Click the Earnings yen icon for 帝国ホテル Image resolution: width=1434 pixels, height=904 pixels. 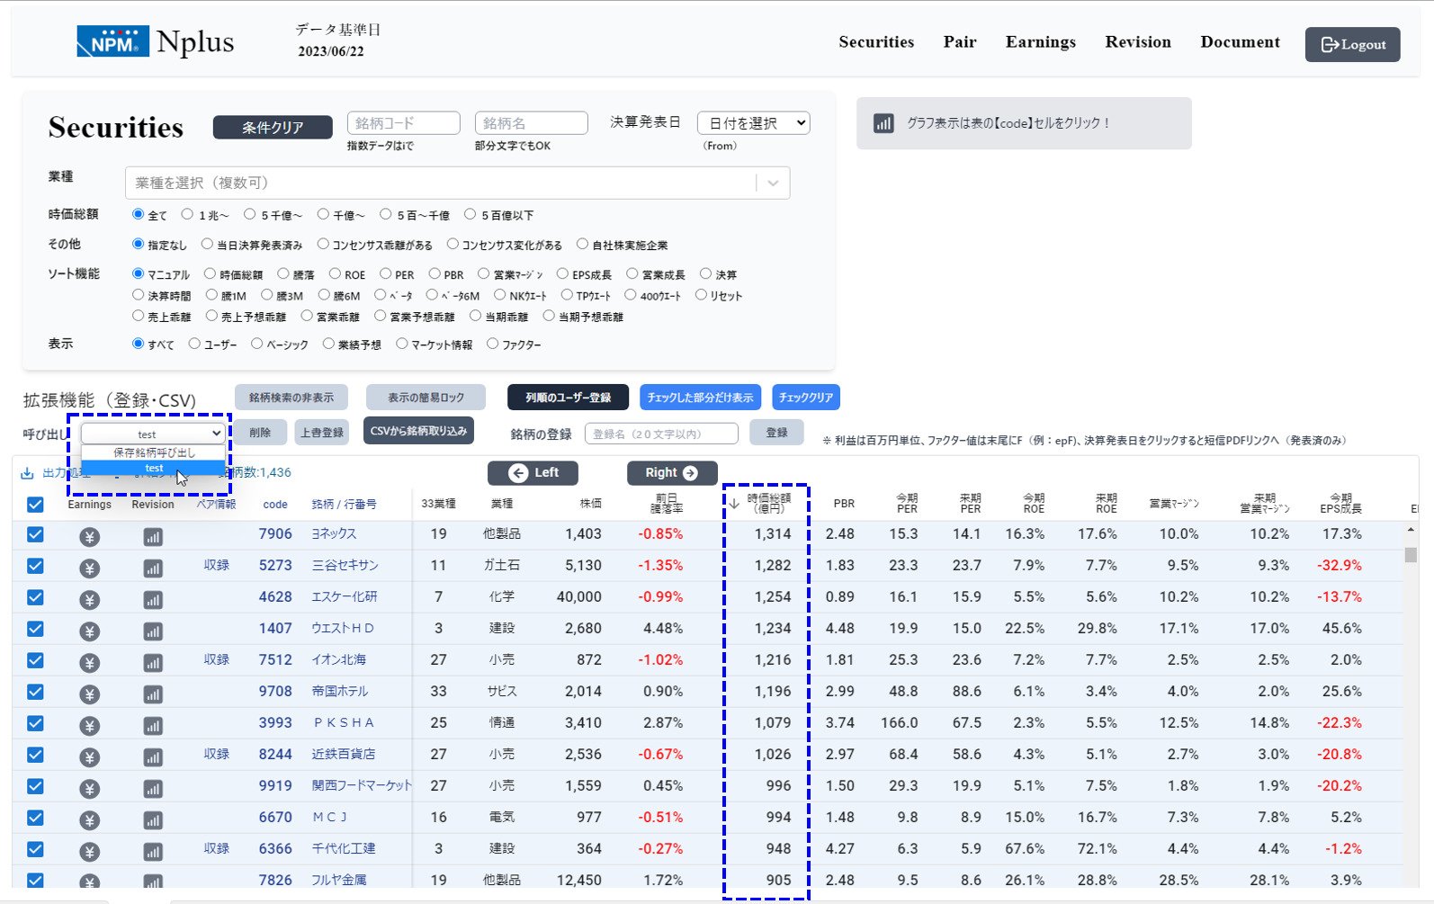pos(89,694)
